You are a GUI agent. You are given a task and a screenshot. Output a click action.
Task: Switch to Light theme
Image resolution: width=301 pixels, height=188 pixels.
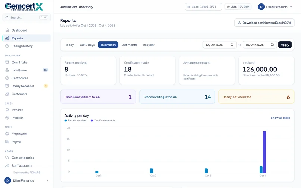[231, 7]
